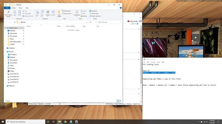Click Paste shortcut in Clipboard group
This screenshot has width=222, height=124.
coord(28,16)
